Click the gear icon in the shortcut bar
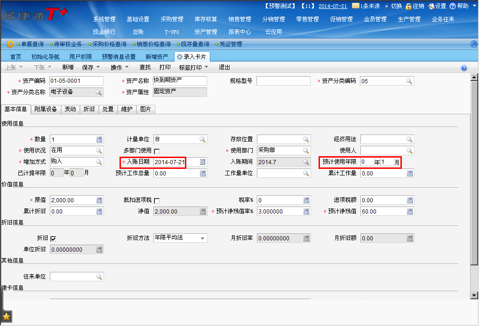This screenshot has width=479, height=326. coord(10,44)
